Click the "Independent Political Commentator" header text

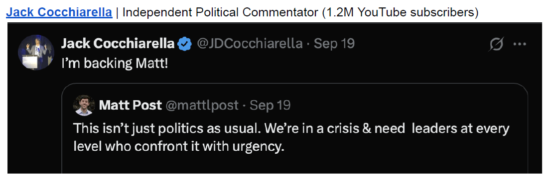point(219,12)
